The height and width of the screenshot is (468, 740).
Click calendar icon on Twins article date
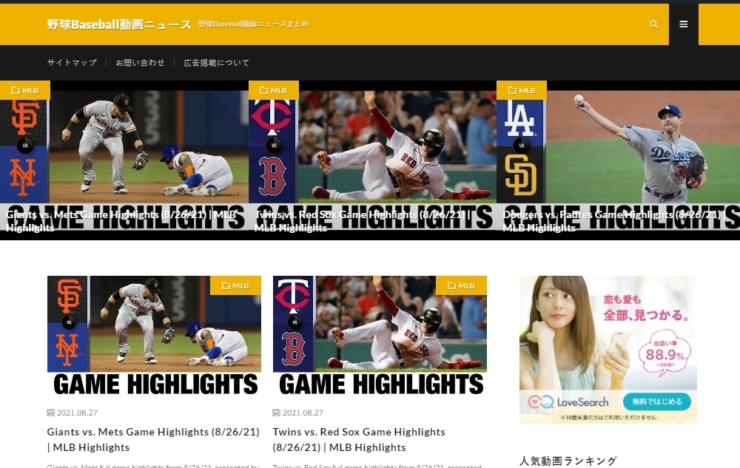point(276,413)
